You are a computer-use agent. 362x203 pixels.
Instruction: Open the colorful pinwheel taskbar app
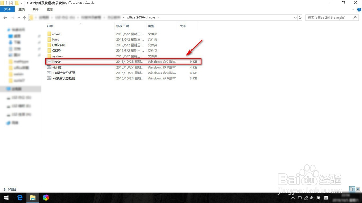[x=46, y=198]
